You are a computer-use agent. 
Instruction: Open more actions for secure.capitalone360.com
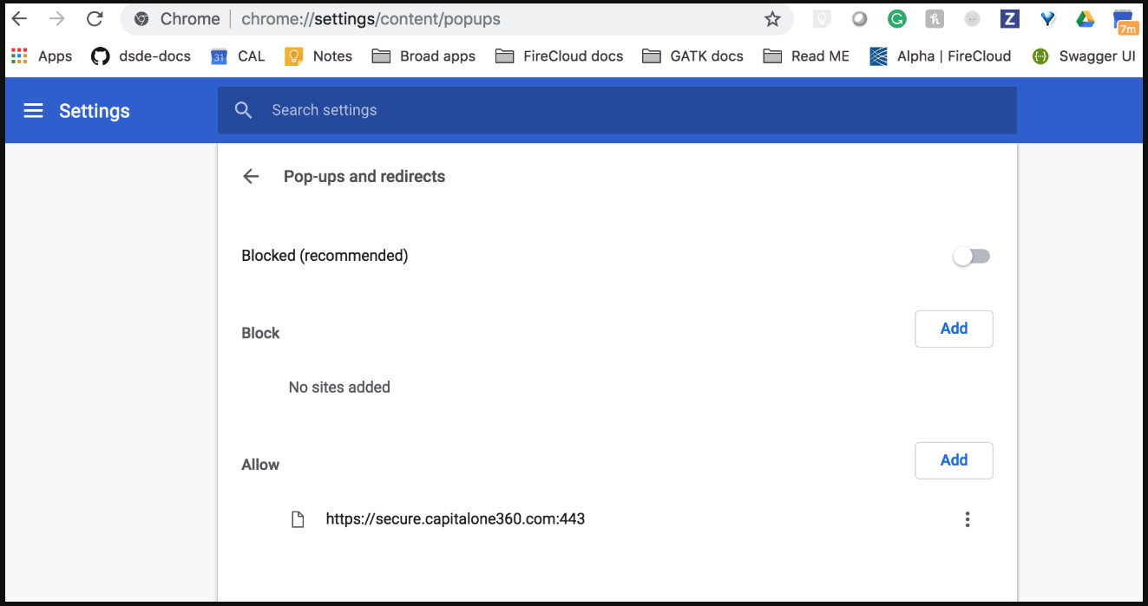click(968, 519)
